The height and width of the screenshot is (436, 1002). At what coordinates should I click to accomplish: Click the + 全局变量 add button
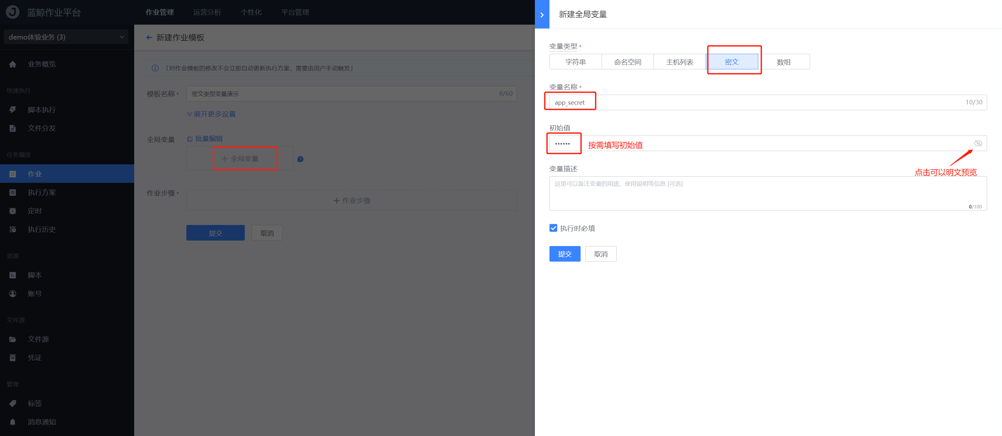[x=240, y=159]
